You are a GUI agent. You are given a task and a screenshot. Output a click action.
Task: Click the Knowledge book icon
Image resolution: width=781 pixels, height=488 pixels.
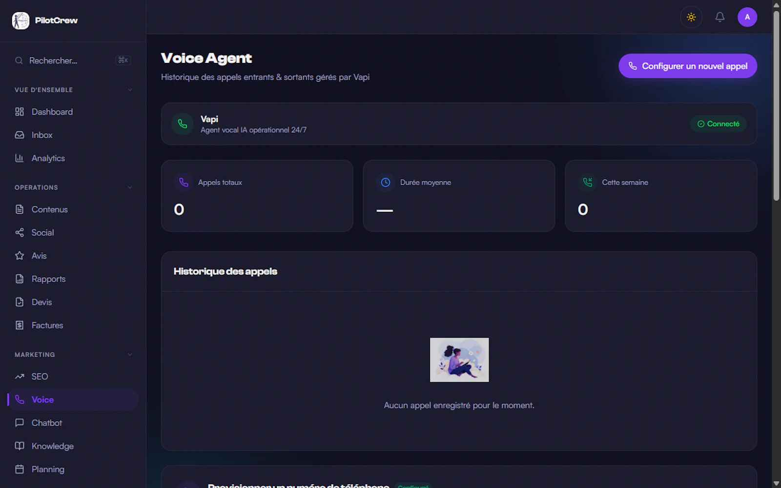pos(20,446)
